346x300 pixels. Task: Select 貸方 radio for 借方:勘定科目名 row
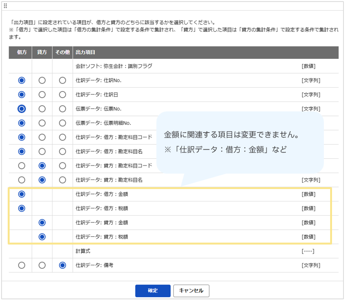coord(42,151)
